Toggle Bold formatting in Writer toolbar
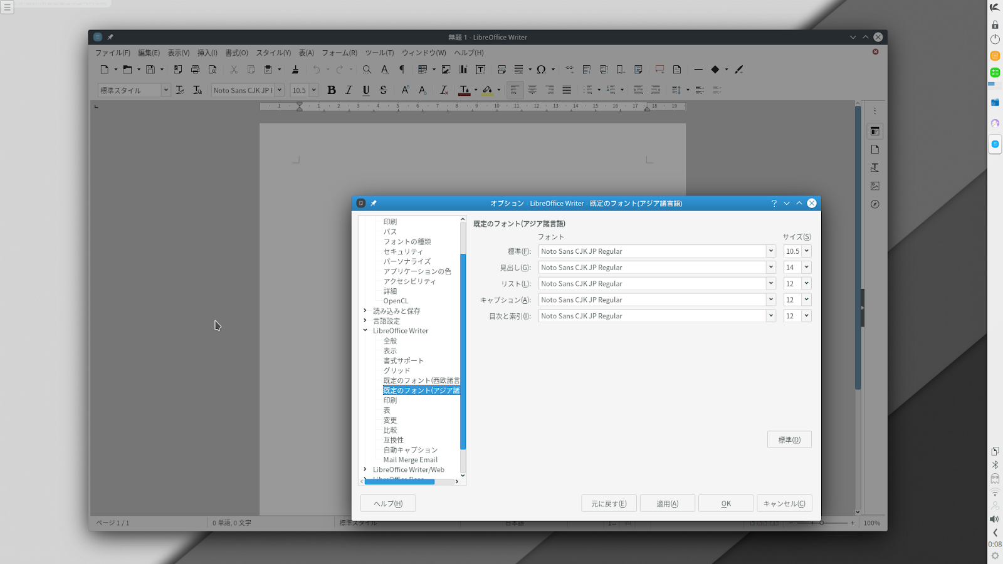This screenshot has height=564, width=1003. pyautogui.click(x=332, y=90)
